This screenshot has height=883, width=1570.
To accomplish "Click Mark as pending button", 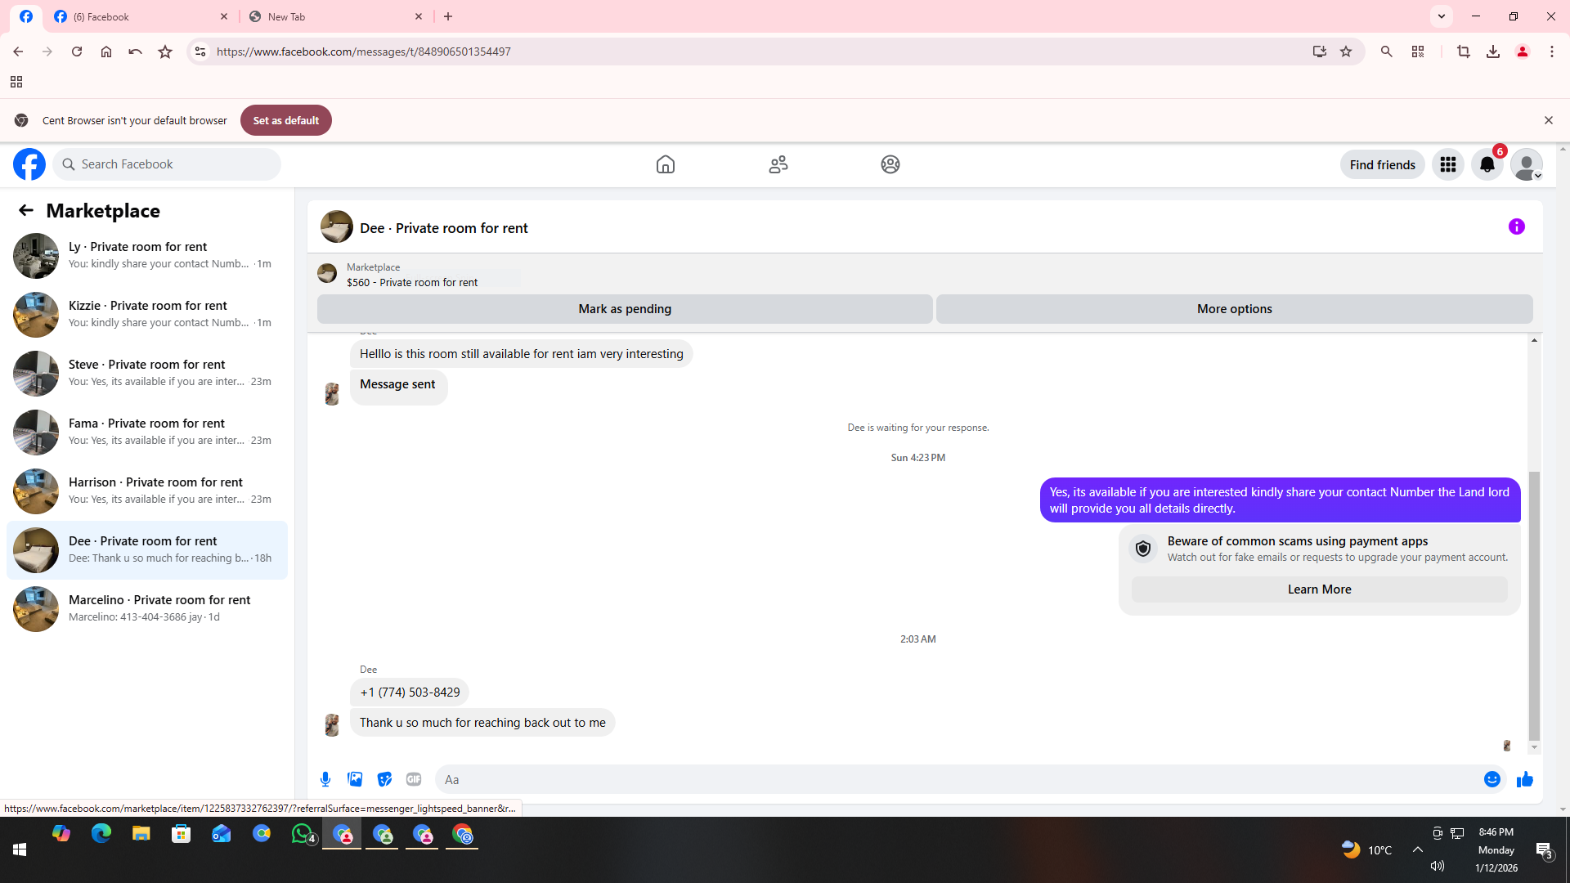I will click(624, 309).
